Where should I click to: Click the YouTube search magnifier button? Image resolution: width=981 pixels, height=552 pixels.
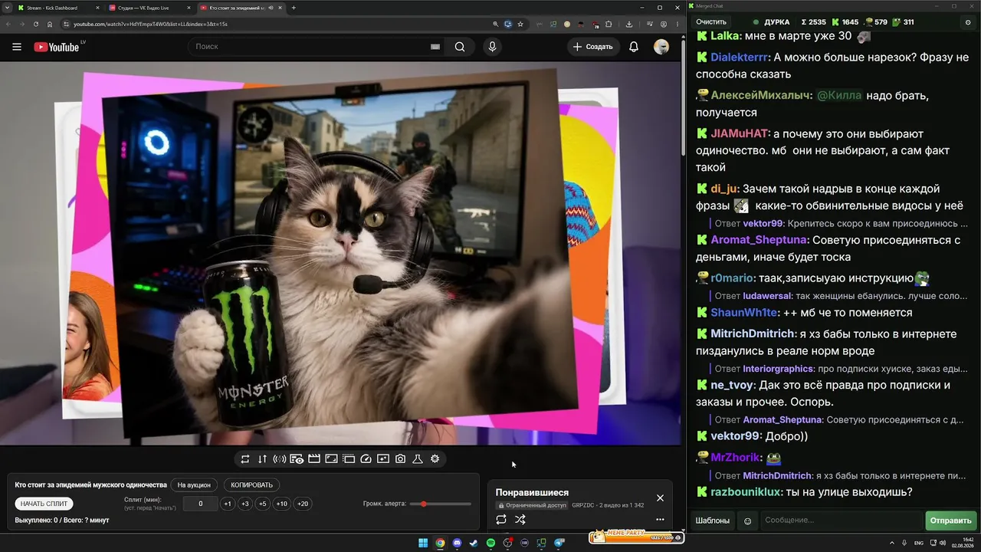pyautogui.click(x=460, y=47)
